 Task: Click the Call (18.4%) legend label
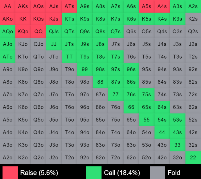tap(122, 173)
